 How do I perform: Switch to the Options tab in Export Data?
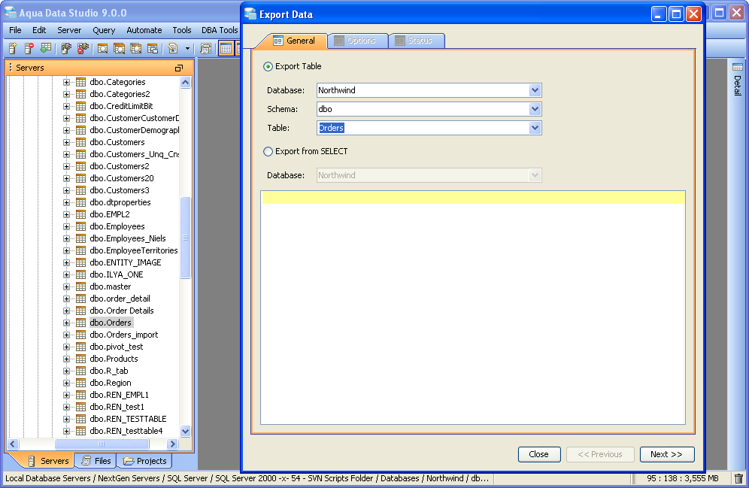coord(358,41)
